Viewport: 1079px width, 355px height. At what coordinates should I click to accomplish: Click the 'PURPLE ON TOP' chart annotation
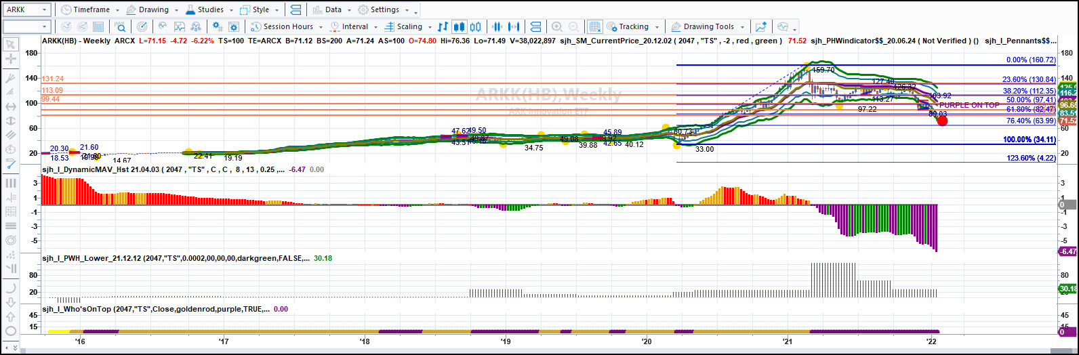pyautogui.click(x=969, y=105)
